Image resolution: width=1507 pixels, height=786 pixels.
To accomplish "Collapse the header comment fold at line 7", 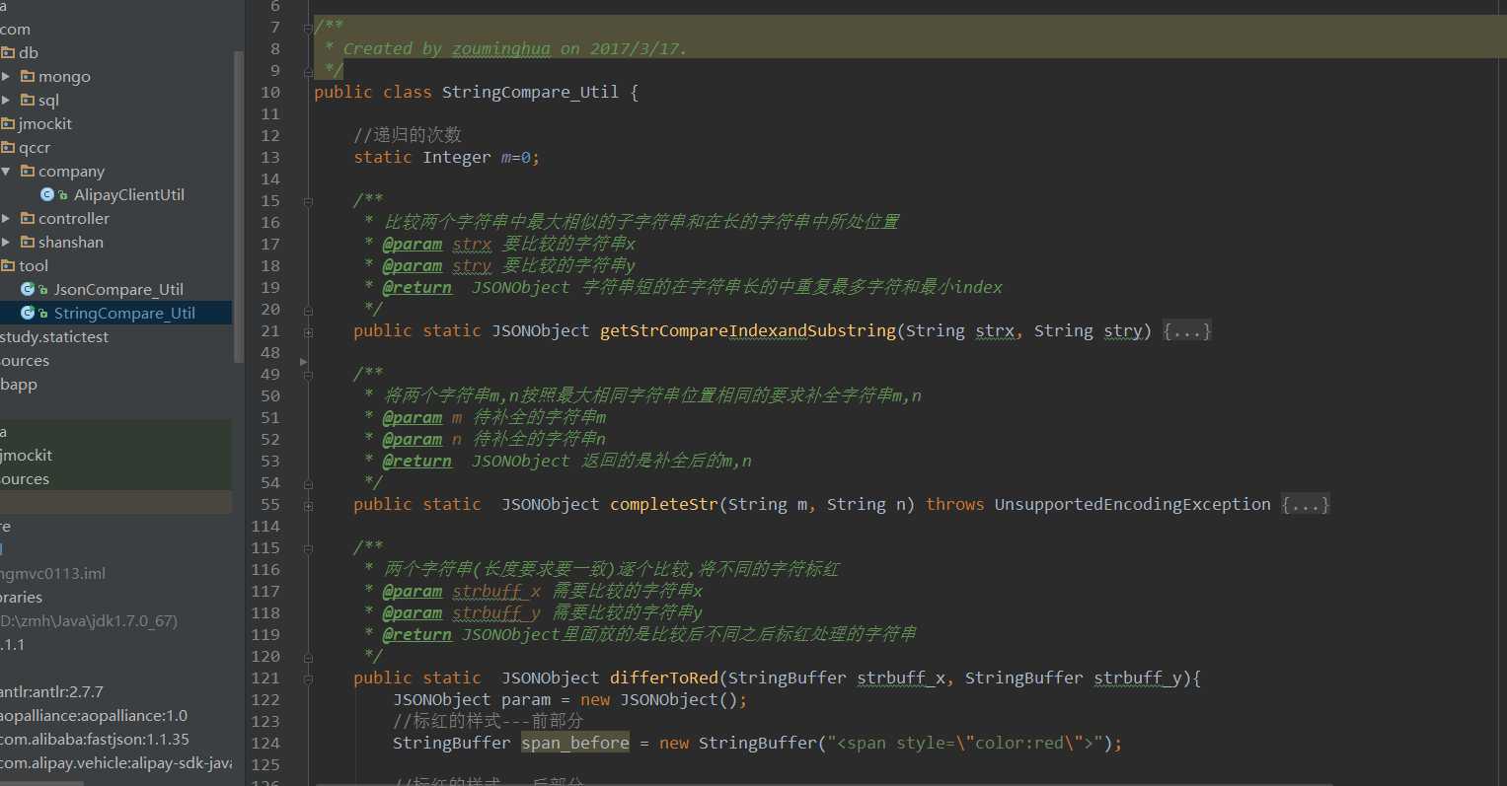I will pyautogui.click(x=308, y=28).
